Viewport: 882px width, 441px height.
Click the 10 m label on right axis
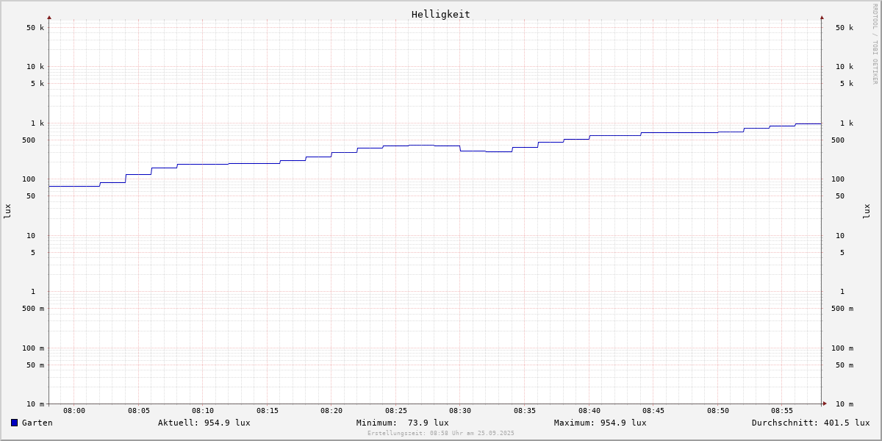tap(845, 404)
